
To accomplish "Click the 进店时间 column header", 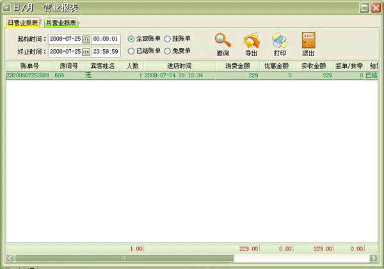I will (x=179, y=66).
